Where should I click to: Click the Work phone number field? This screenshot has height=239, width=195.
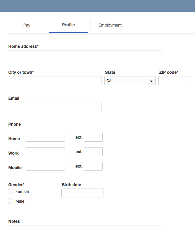45,151
